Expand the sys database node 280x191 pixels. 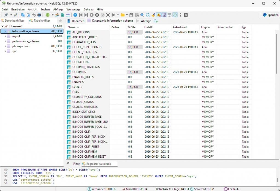tap(5, 51)
